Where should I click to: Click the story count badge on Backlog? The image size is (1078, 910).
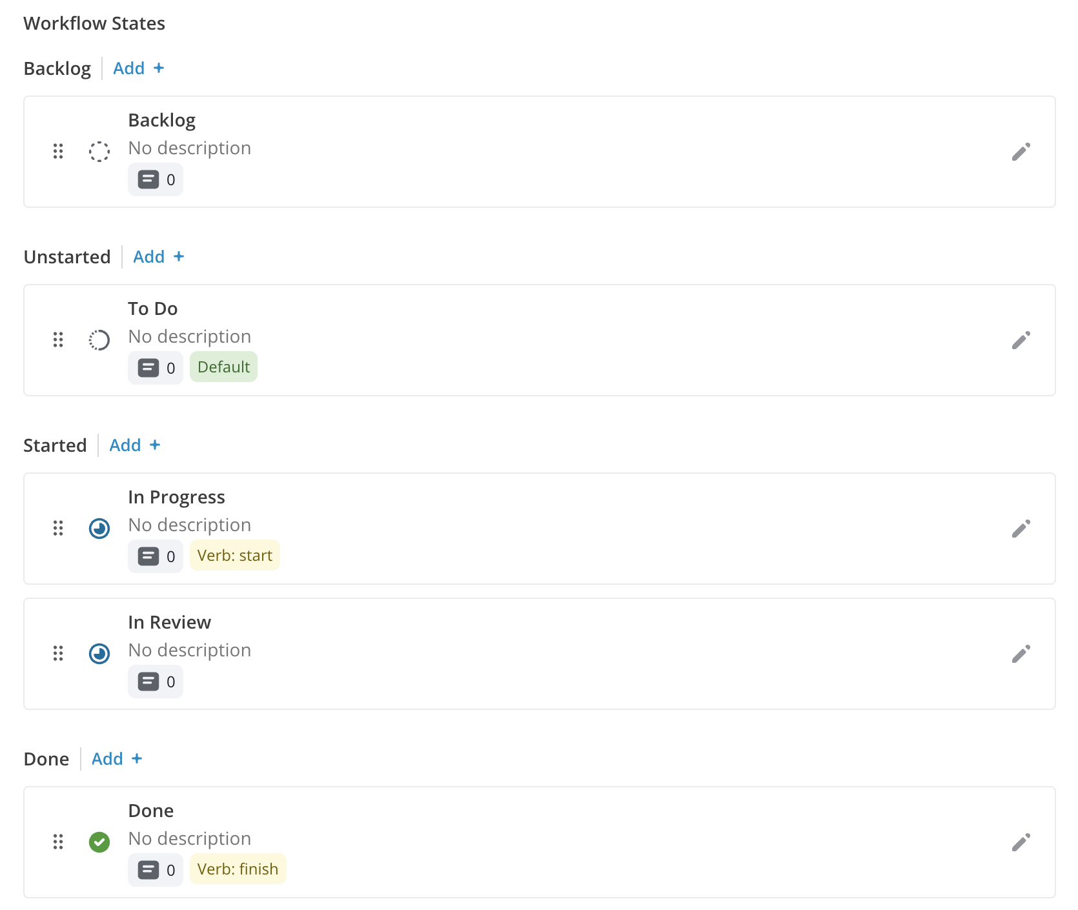click(x=156, y=179)
